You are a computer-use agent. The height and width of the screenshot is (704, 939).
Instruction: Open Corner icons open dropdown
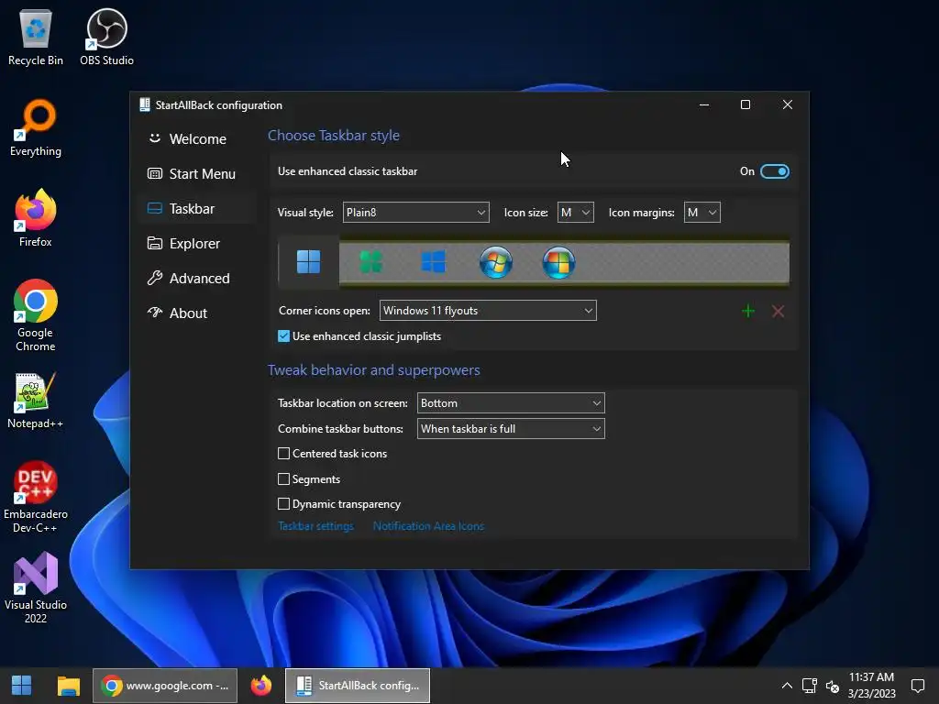488,311
